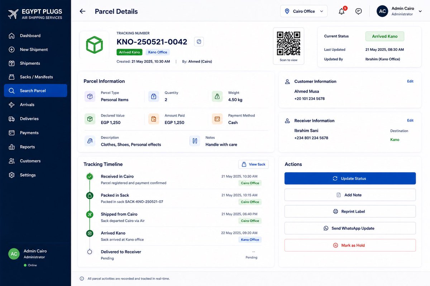Click the Payment Method card icon
Image resolution: width=430 pixels, height=286 pixels.
(x=217, y=119)
